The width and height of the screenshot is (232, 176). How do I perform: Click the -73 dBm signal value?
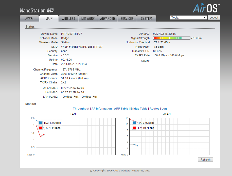pos(196,38)
